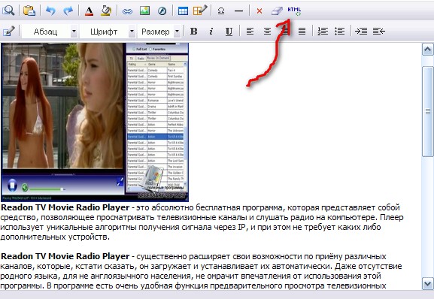Screen dimensions: 434x299
Task: Open the table edit properties icon
Action: tap(200, 11)
